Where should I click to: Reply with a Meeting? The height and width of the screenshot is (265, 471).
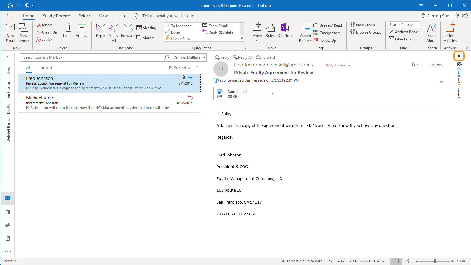coord(146,28)
